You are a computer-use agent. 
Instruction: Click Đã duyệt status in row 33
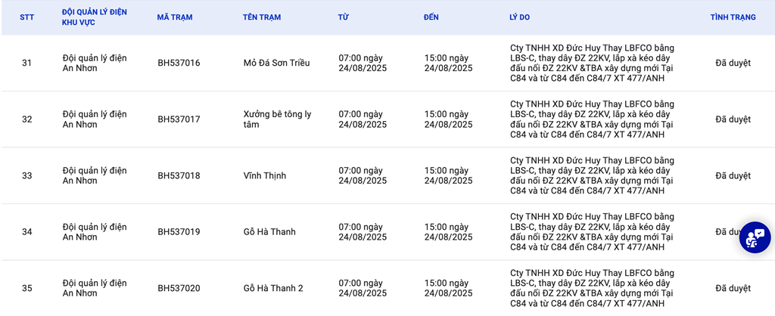pyautogui.click(x=733, y=175)
